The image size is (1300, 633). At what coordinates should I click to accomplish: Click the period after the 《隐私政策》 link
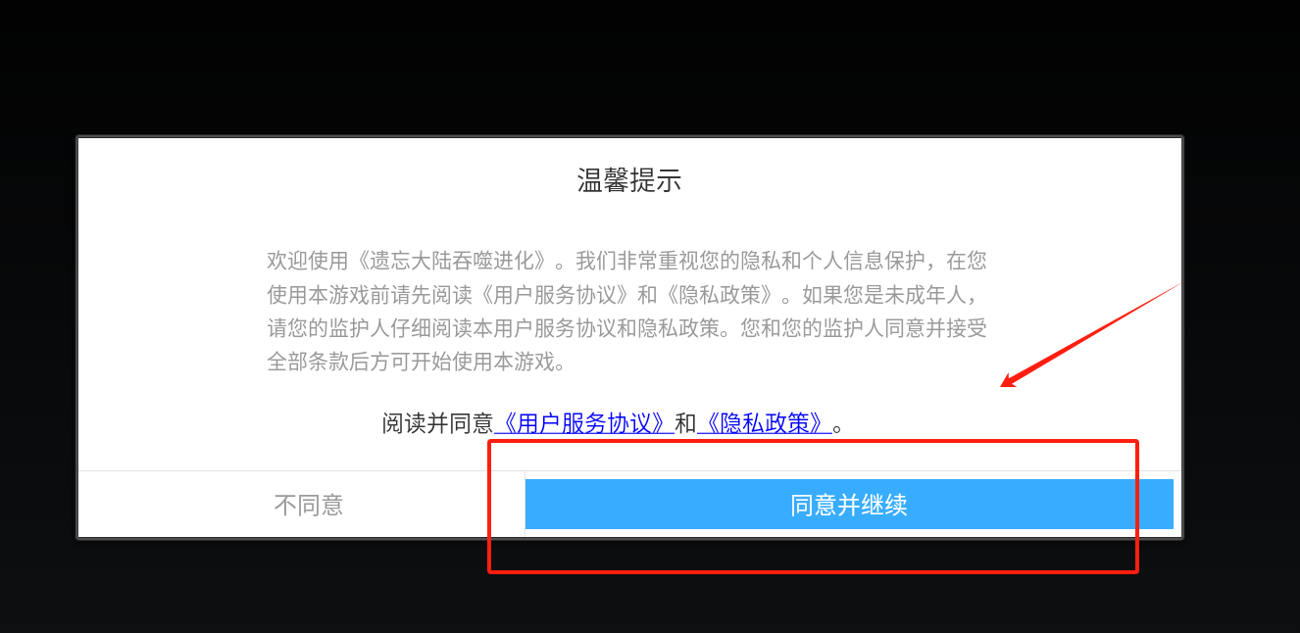(x=838, y=425)
